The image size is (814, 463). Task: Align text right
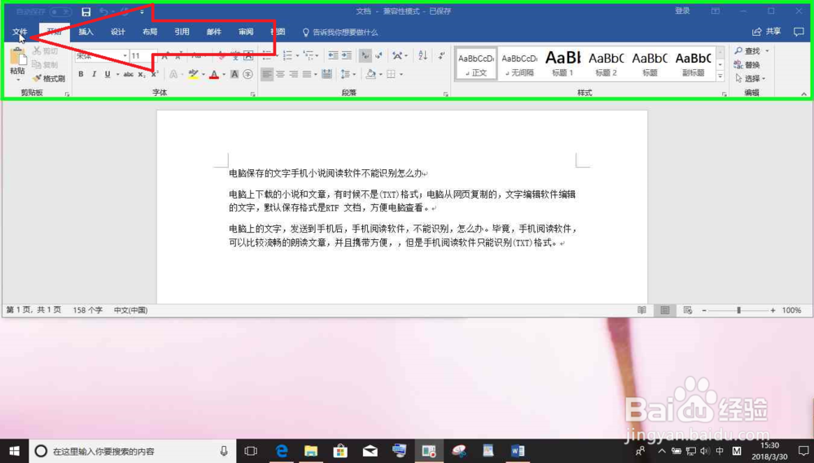coord(293,74)
